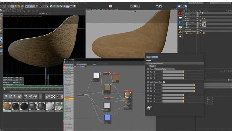Click Get Active Material button

pyautogui.click(x=69, y=64)
